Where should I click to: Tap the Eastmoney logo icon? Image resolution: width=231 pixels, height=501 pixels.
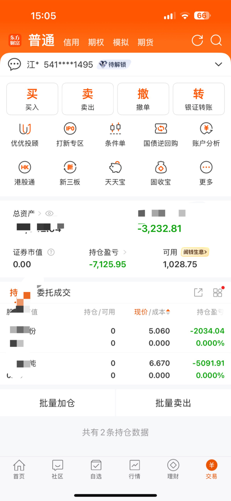pos(15,40)
